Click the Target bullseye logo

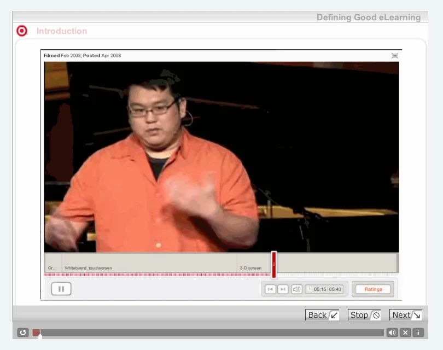click(22, 31)
